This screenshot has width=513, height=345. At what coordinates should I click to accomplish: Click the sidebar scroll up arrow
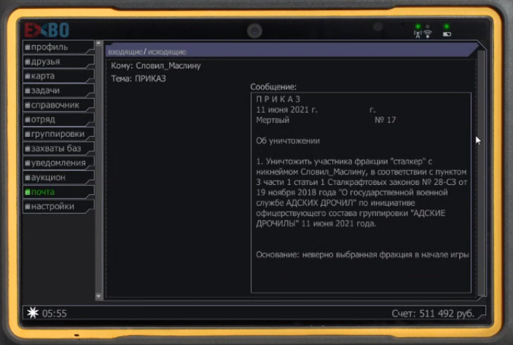click(99, 43)
